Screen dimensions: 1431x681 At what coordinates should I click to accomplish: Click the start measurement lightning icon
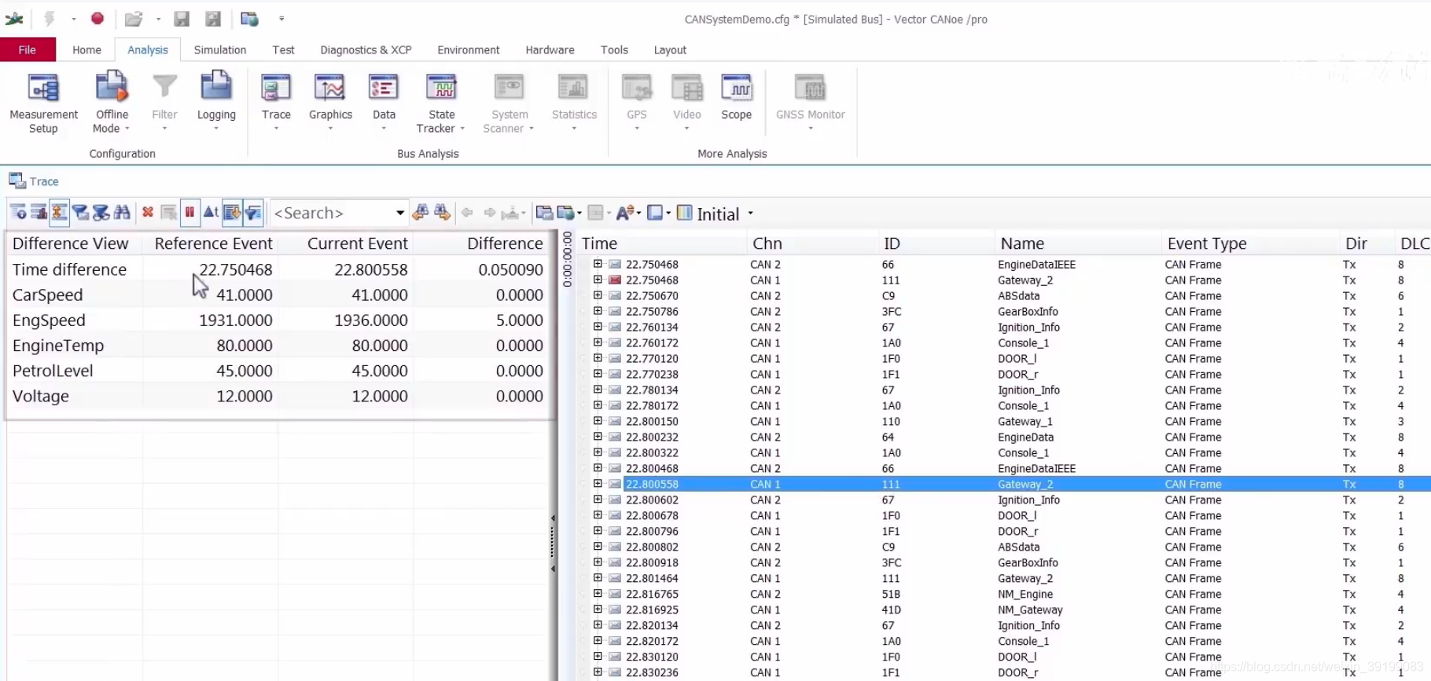tap(50, 18)
